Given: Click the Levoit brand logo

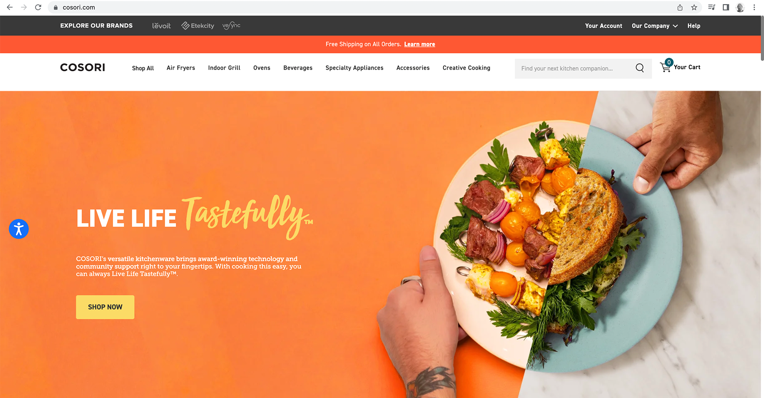Looking at the screenshot, I should coord(161,26).
